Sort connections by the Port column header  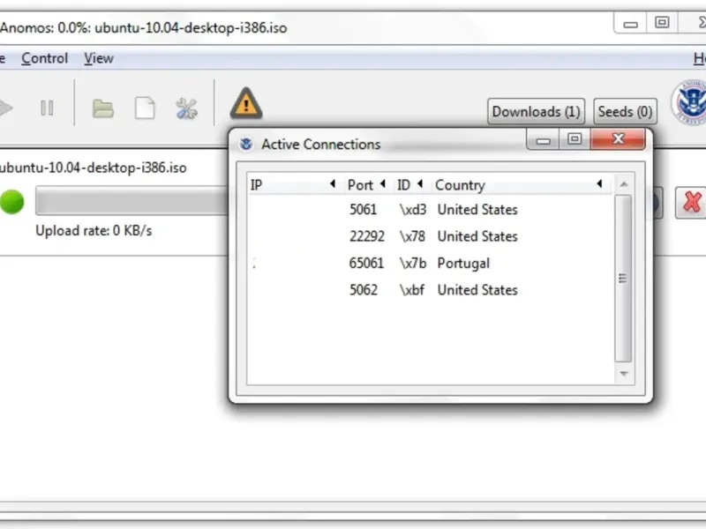click(x=366, y=185)
